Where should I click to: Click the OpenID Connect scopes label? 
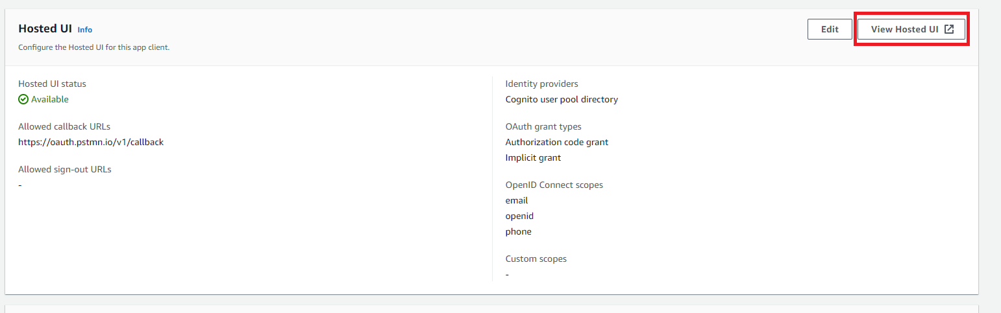click(x=554, y=185)
